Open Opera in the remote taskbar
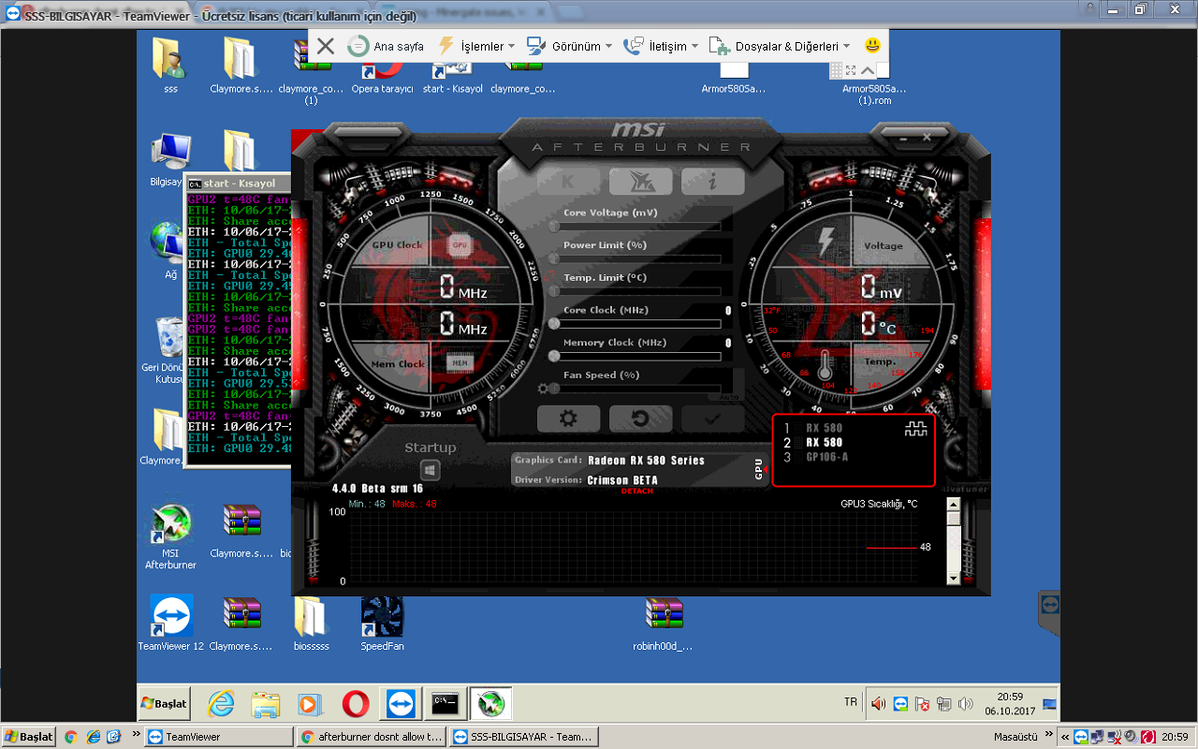This screenshot has width=1198, height=749. point(355,703)
